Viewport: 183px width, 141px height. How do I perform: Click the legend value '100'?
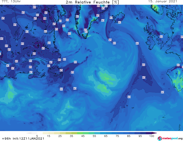pyautogui.click(x=152, y=136)
